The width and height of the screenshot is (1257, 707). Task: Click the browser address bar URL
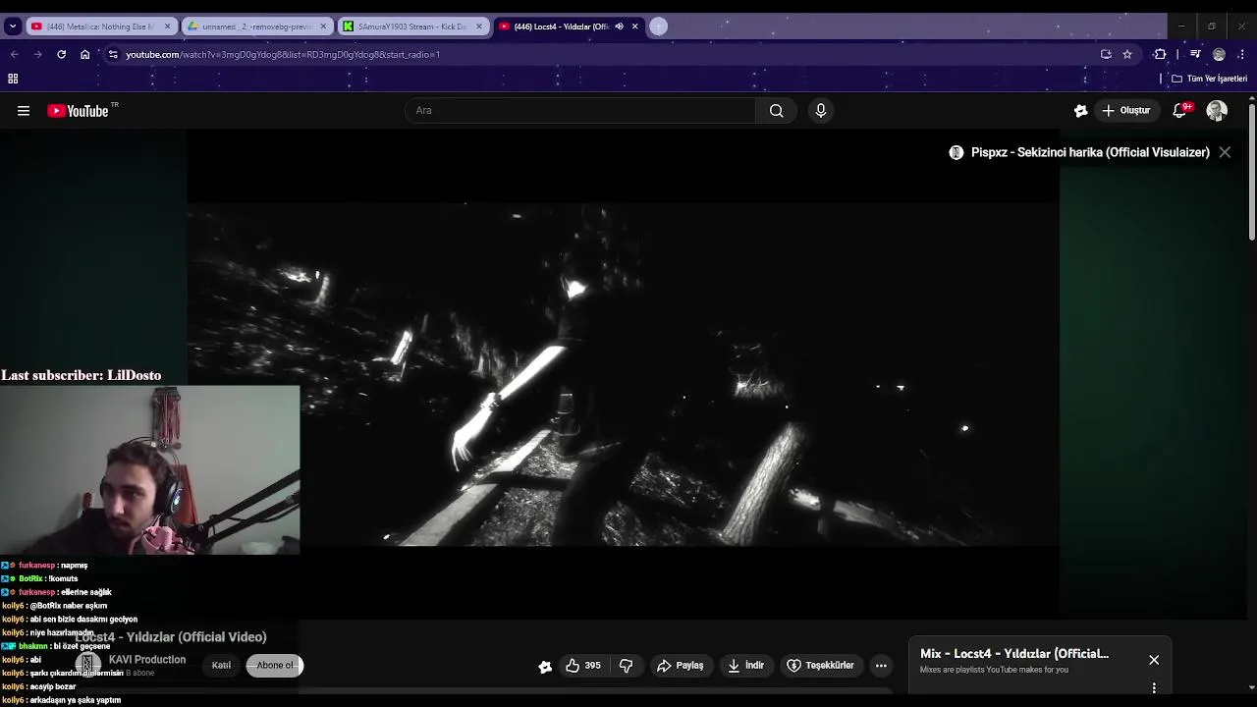coord(283,54)
